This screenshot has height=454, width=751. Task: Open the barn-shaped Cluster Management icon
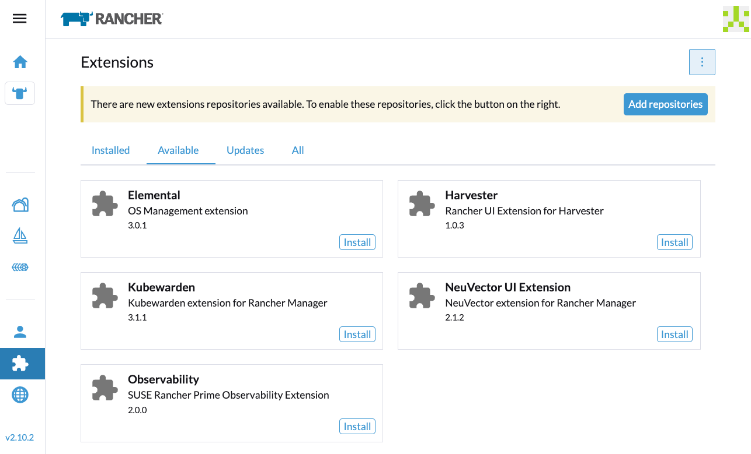click(x=20, y=205)
